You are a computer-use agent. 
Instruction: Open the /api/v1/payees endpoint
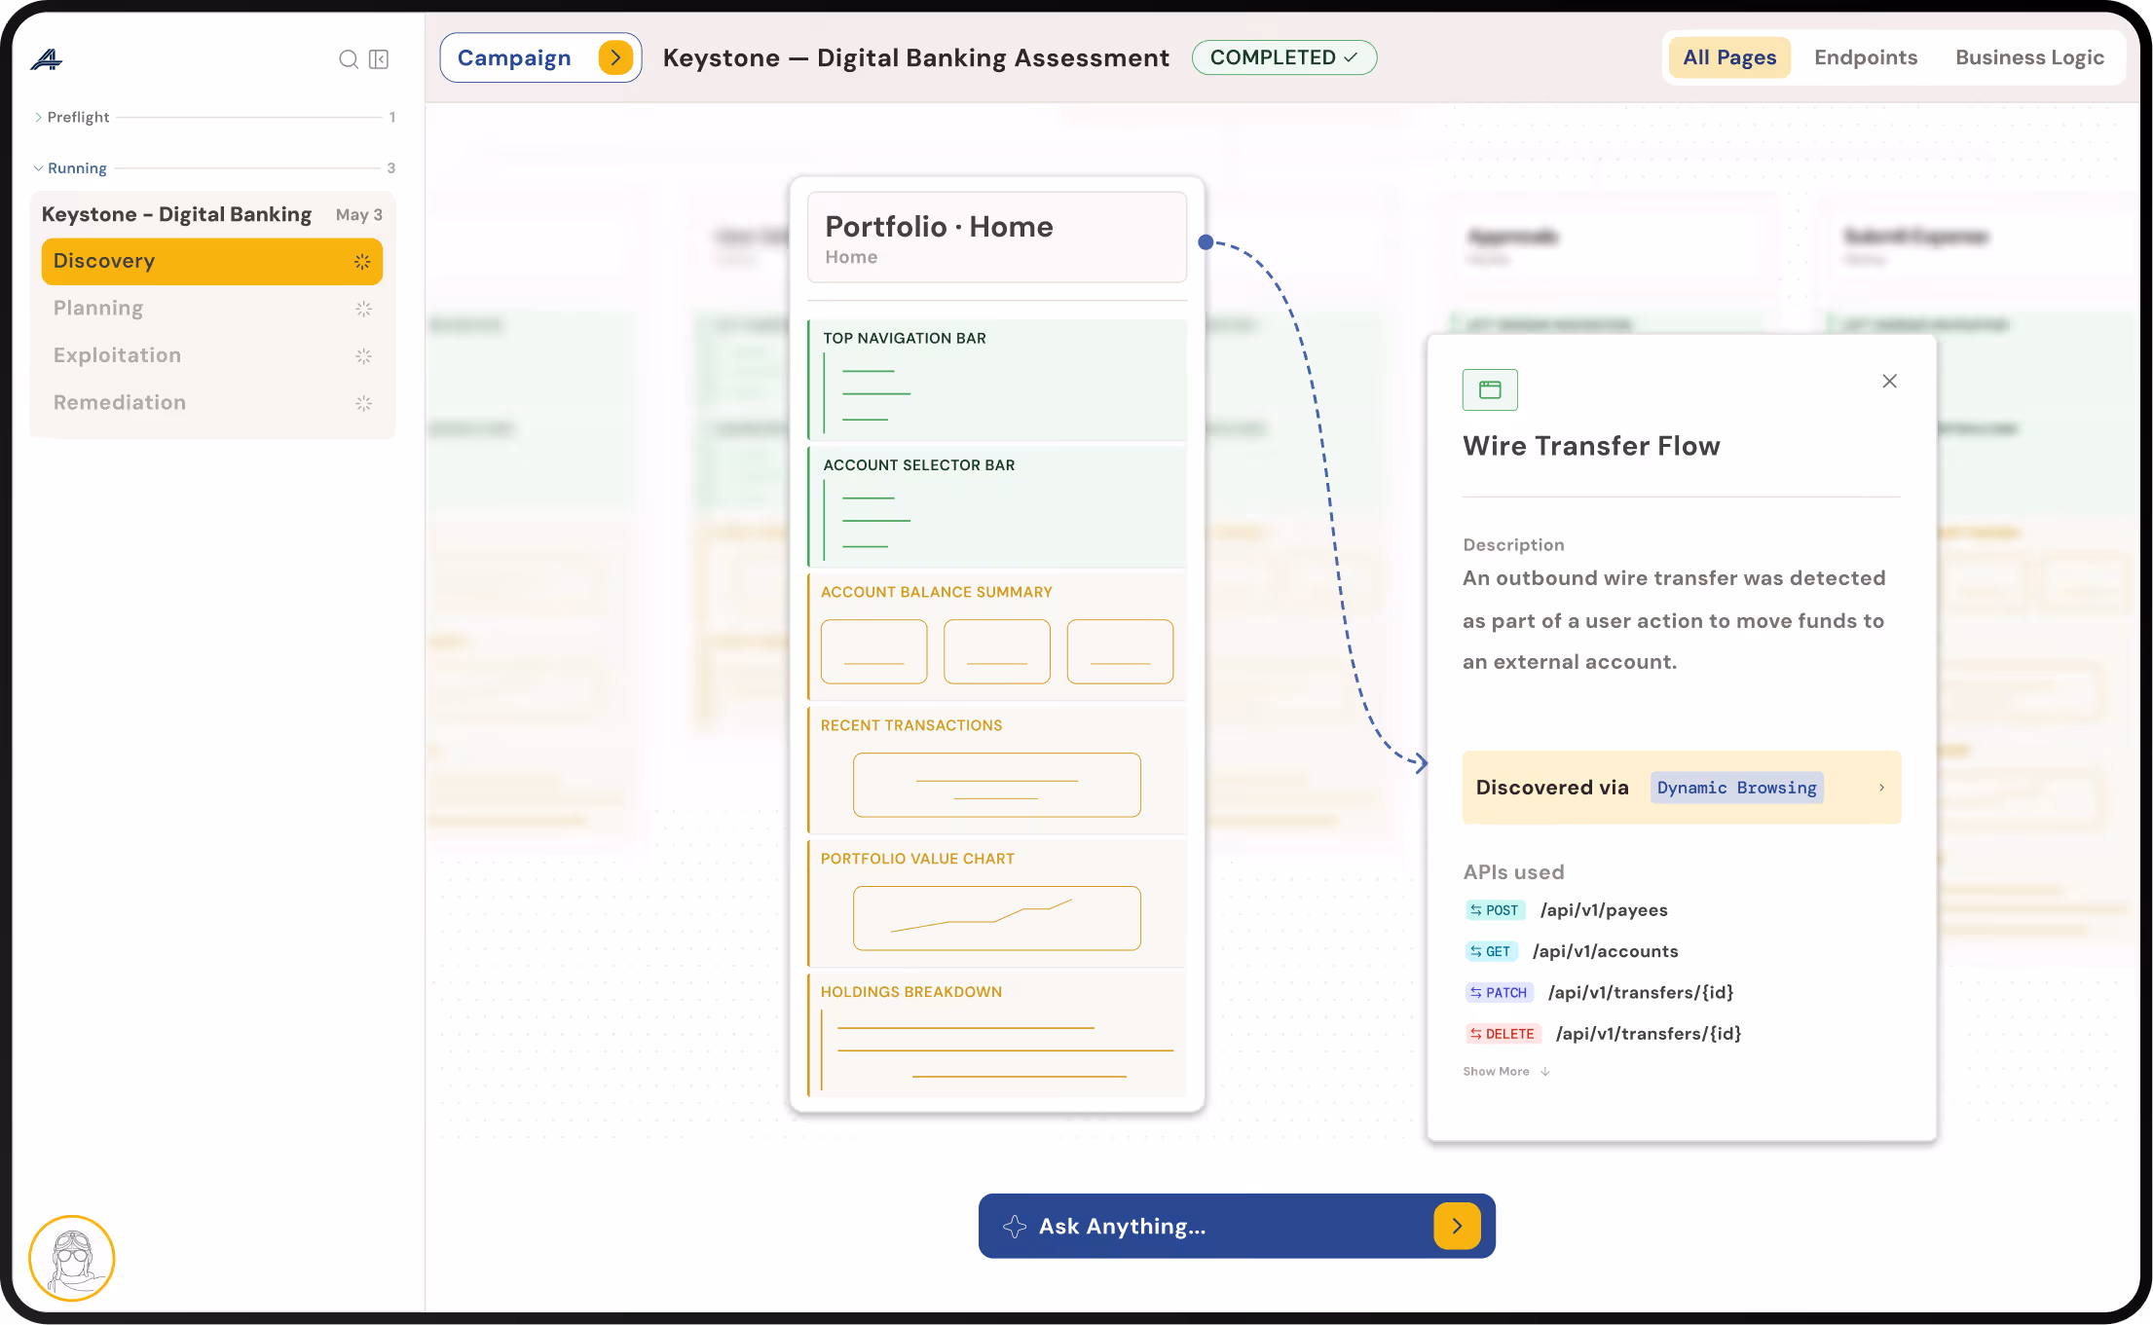(x=1603, y=910)
